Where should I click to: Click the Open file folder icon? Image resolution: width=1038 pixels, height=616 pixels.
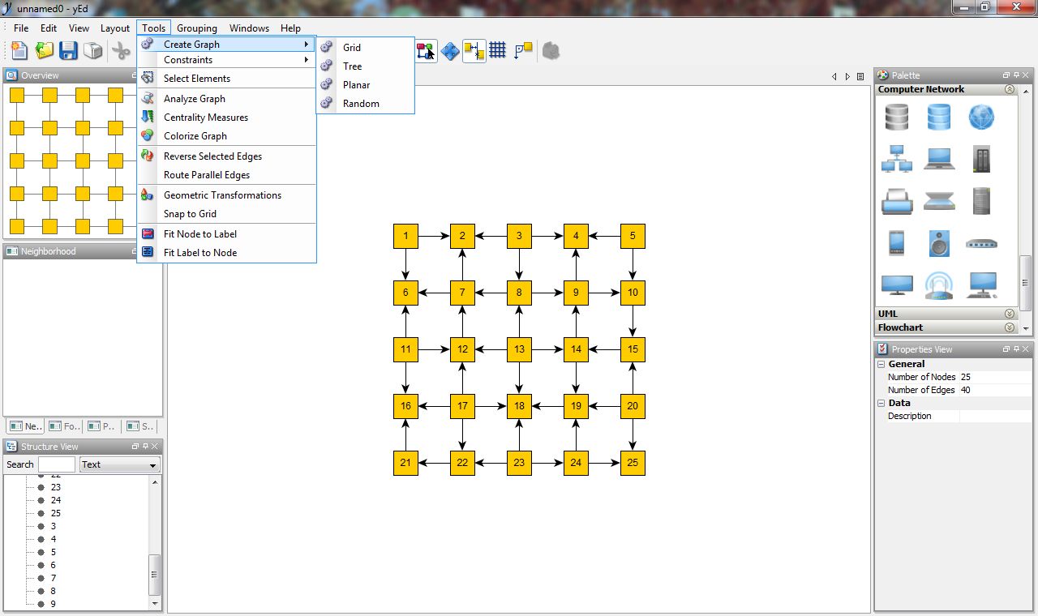44,50
